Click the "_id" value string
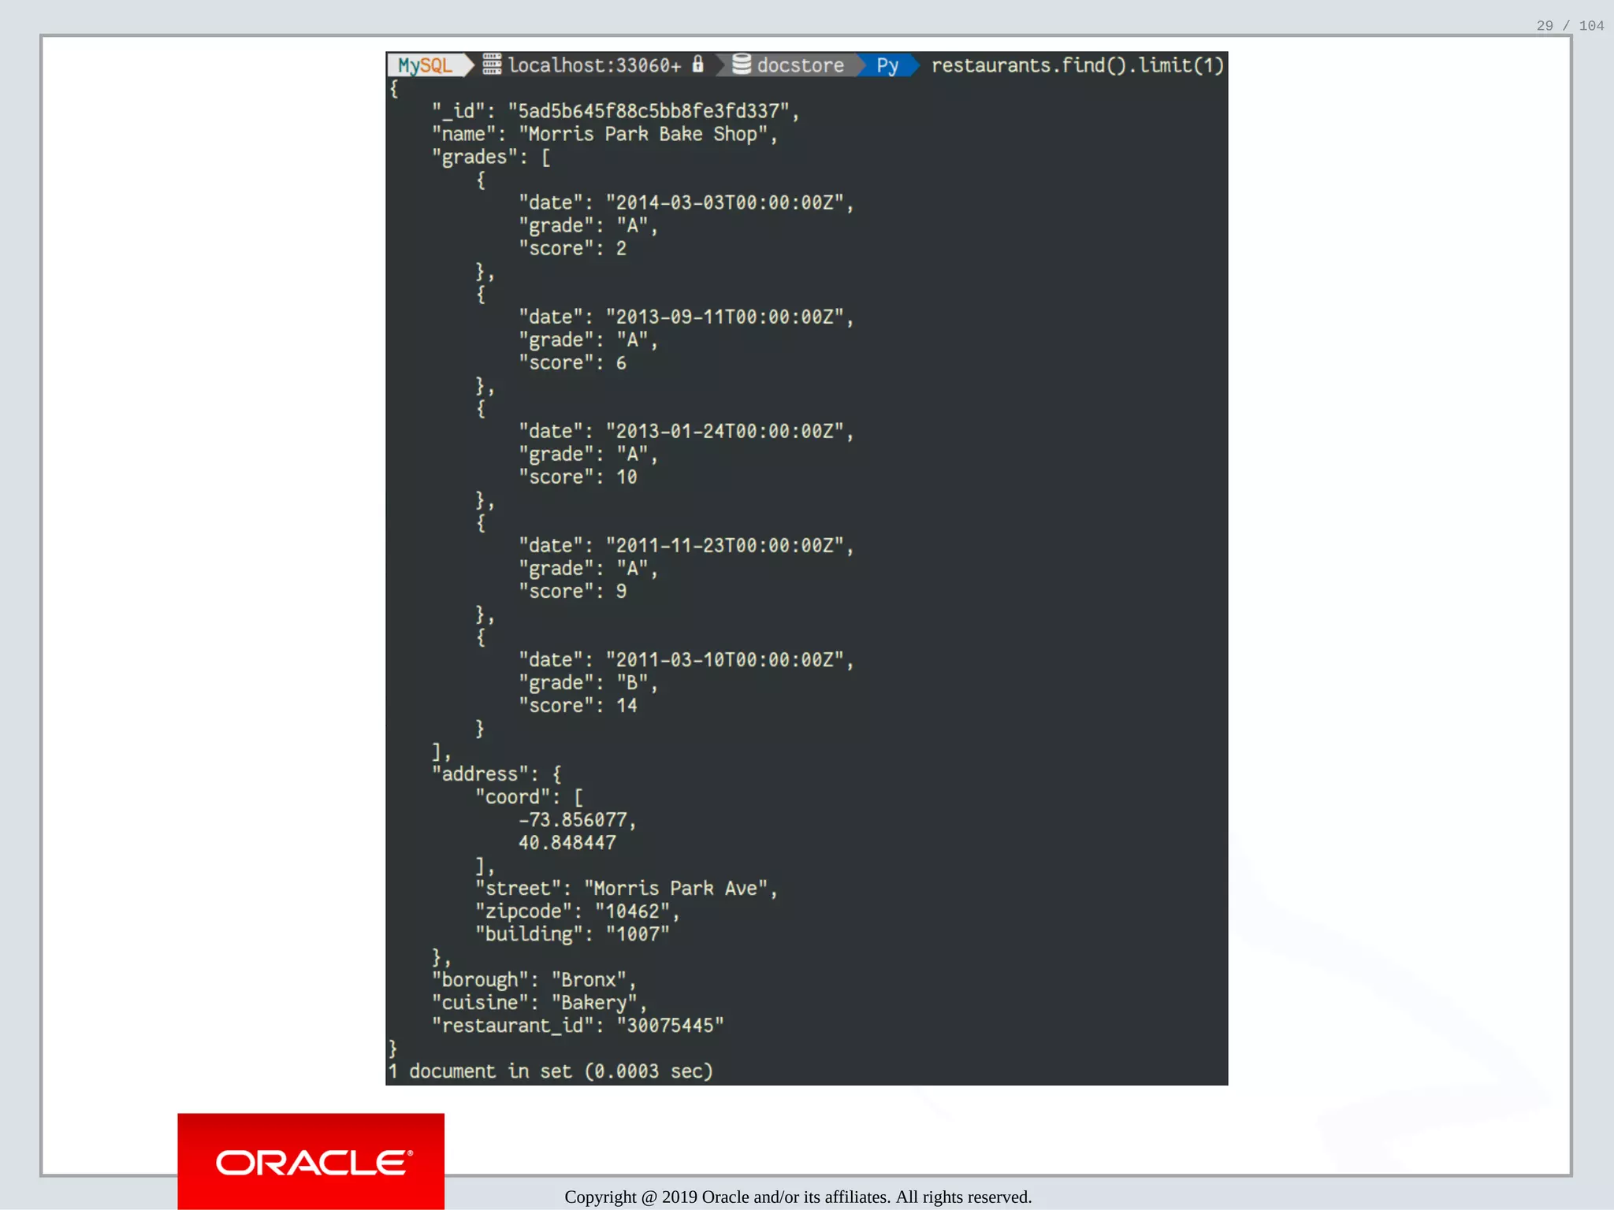Viewport: 1614px width, 1210px height. [649, 112]
